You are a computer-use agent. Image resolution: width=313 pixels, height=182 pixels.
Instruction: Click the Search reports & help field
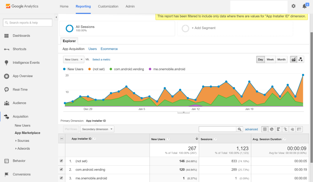(x=27, y=23)
